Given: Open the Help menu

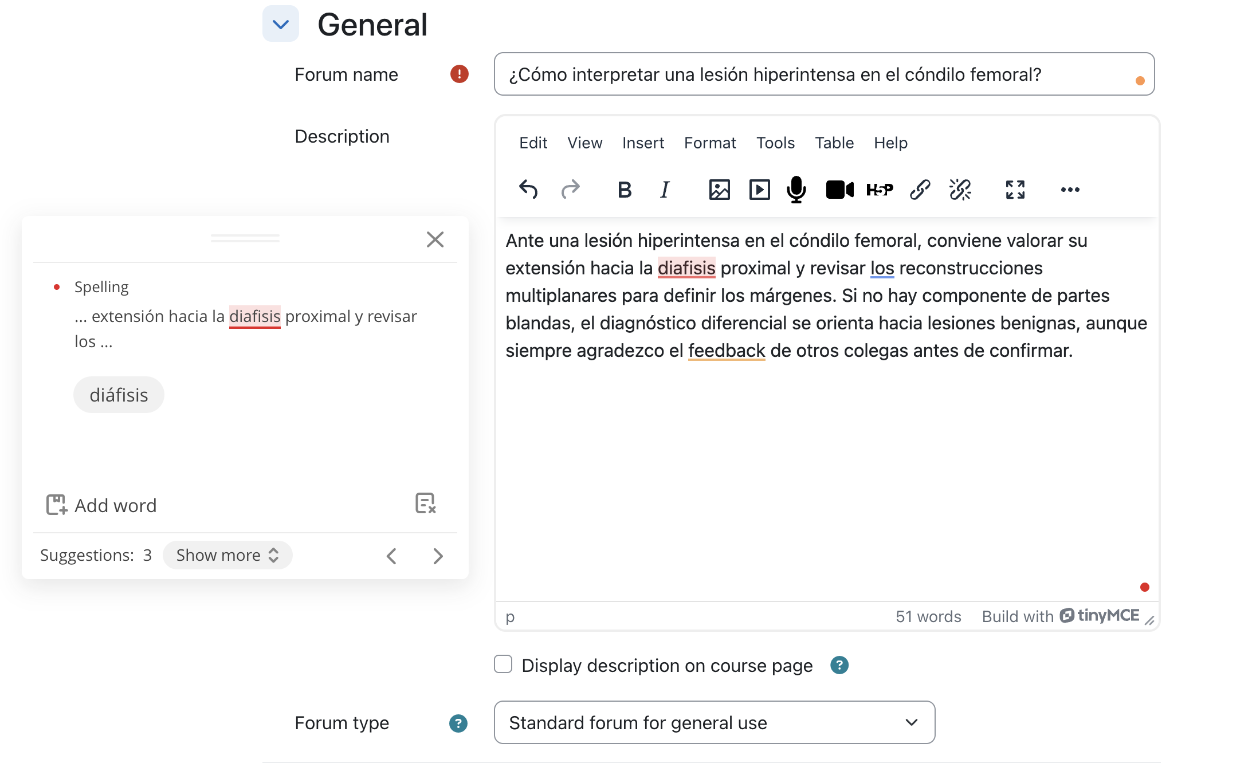Looking at the screenshot, I should (890, 143).
